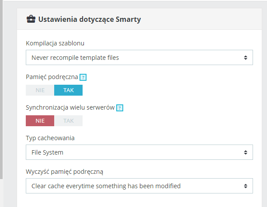Open the "Never recompile template files" dropdown
The image size is (267, 207).
pyautogui.click(x=131, y=57)
